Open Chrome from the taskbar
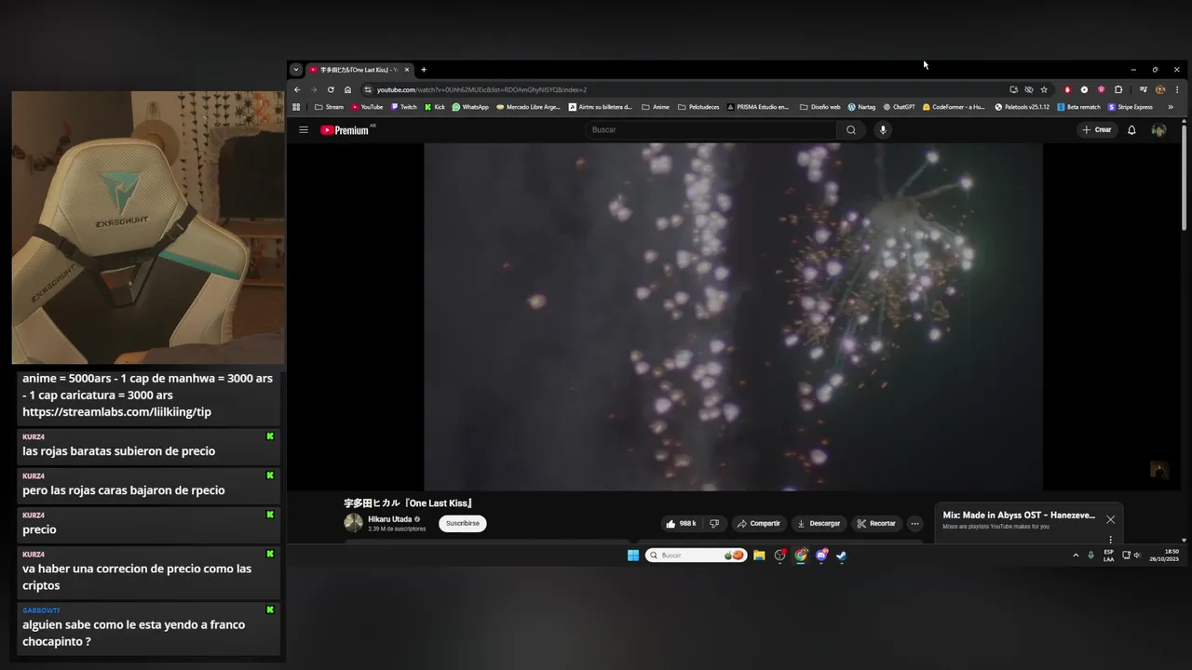Viewport: 1192px width, 670px height. coord(801,556)
